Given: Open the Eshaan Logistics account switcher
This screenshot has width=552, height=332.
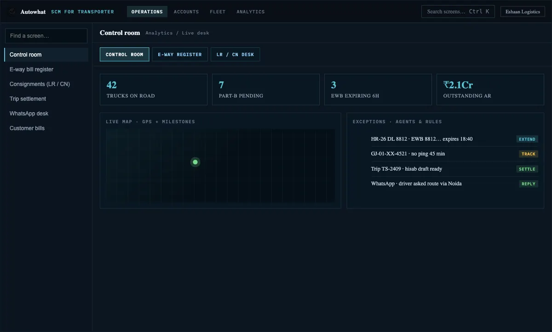Looking at the screenshot, I should coord(523,11).
